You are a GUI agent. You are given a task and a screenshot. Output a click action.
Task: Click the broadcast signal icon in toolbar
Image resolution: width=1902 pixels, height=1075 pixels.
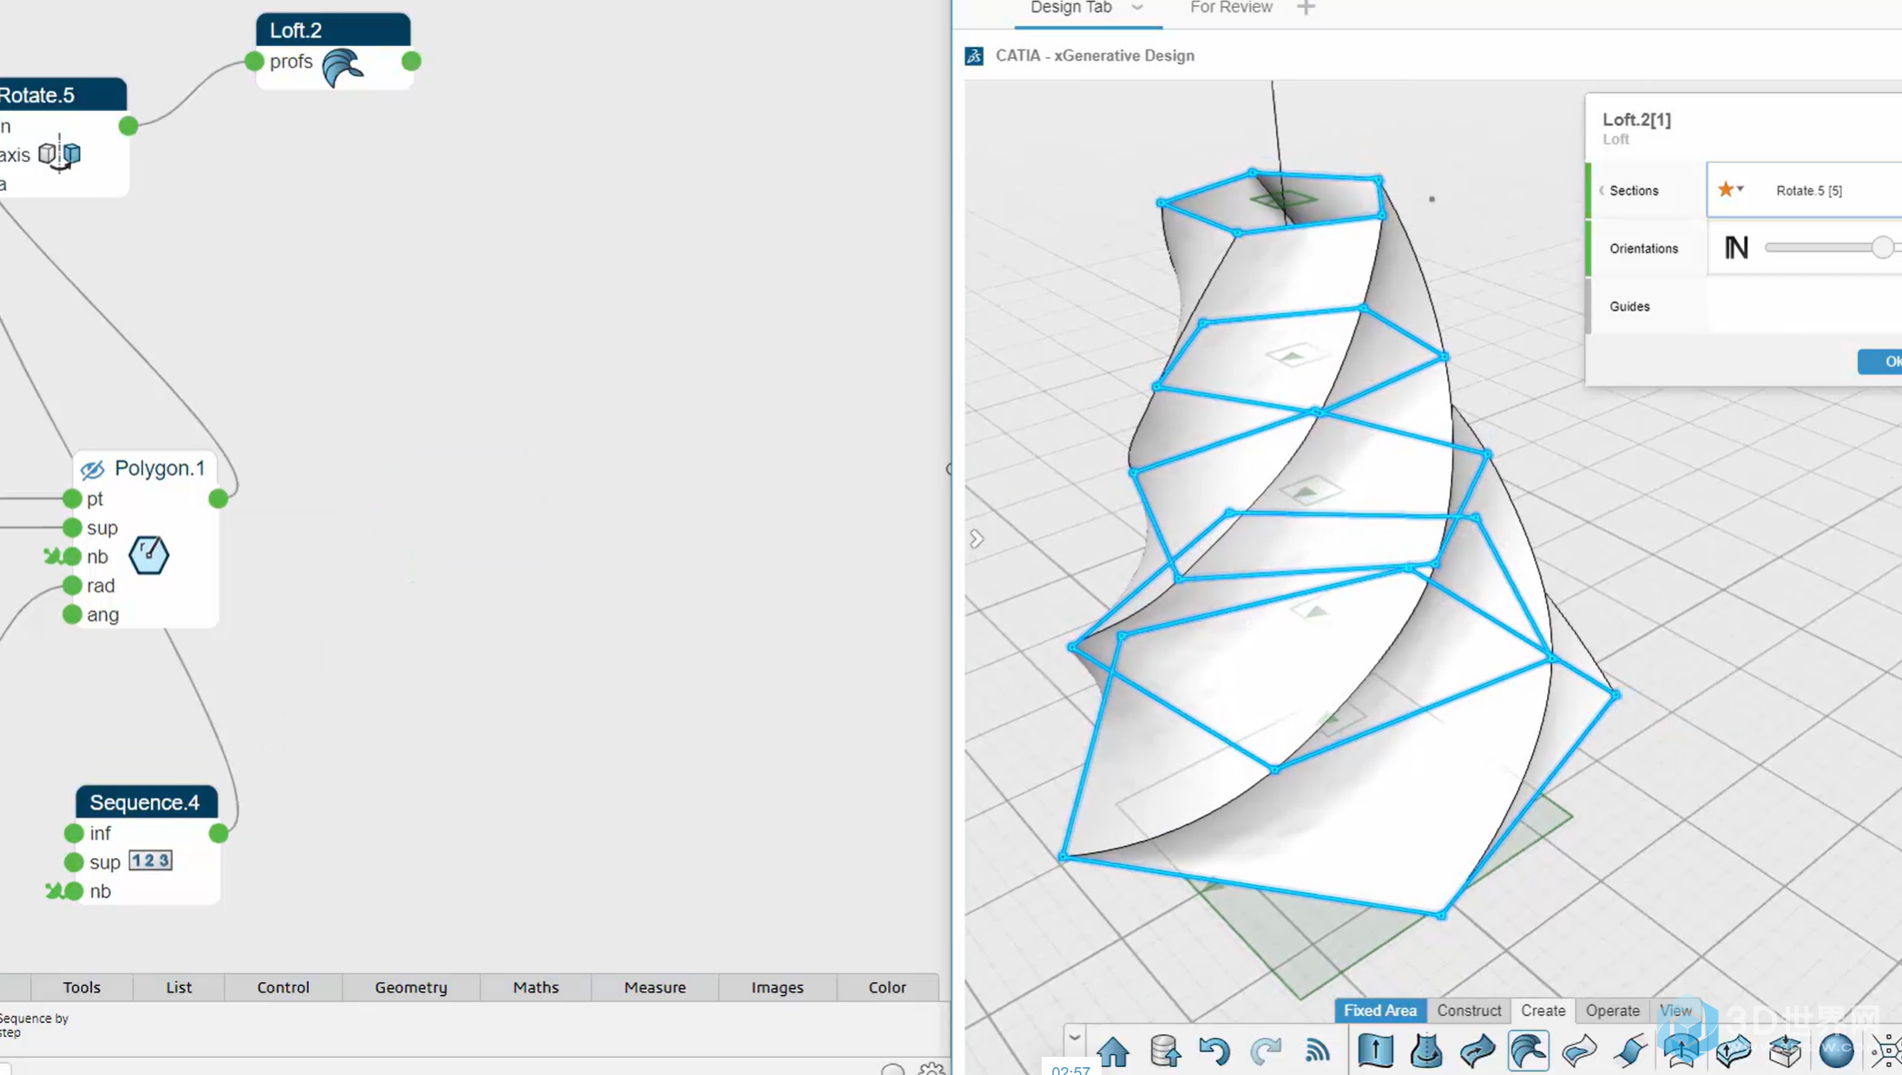point(1317,1051)
